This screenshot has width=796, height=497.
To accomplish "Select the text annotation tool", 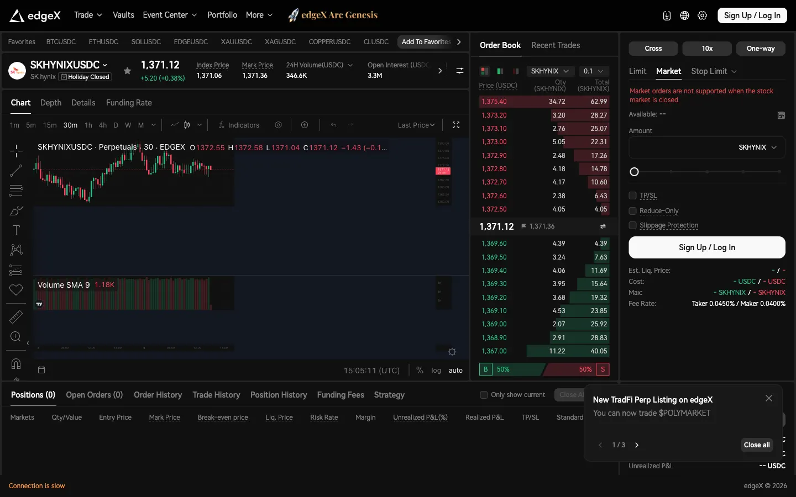I will [x=16, y=230].
